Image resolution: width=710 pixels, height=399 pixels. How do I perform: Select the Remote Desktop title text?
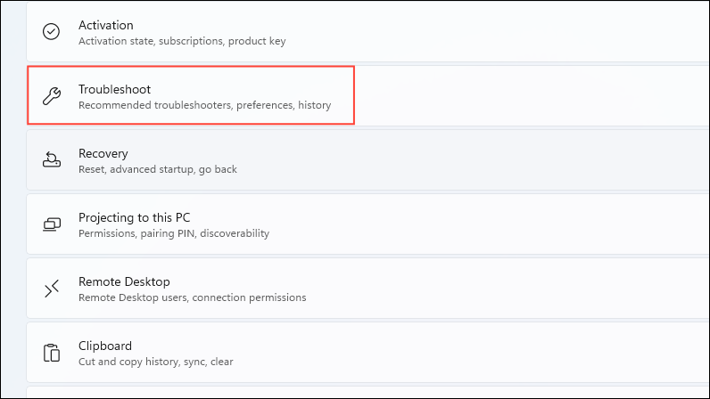(x=124, y=281)
